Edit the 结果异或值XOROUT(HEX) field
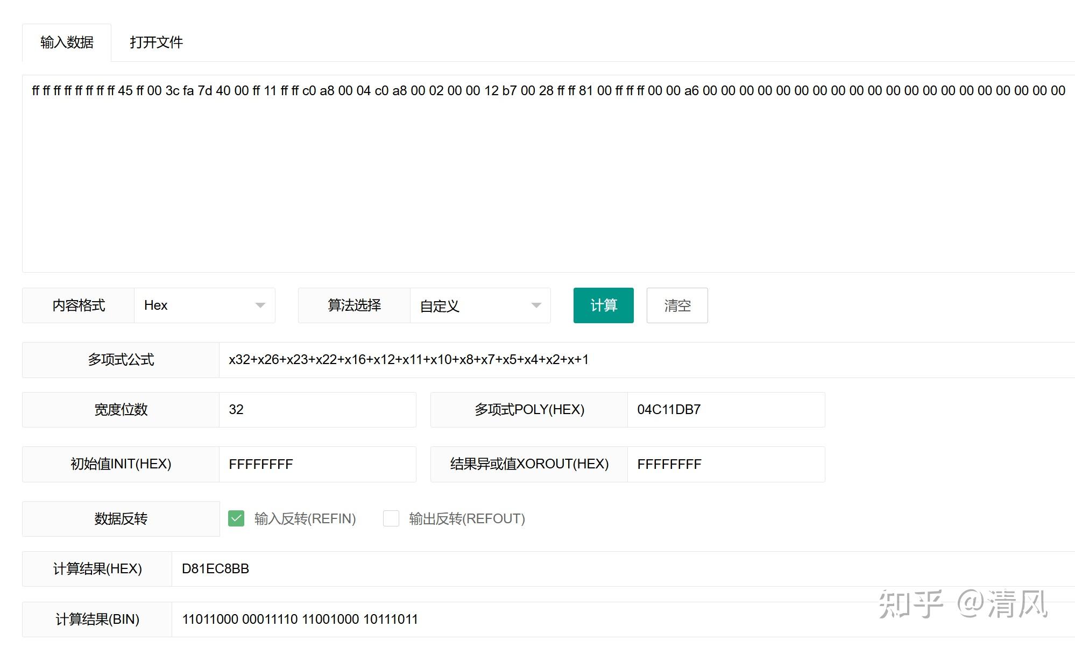1075x648 pixels. (x=726, y=464)
